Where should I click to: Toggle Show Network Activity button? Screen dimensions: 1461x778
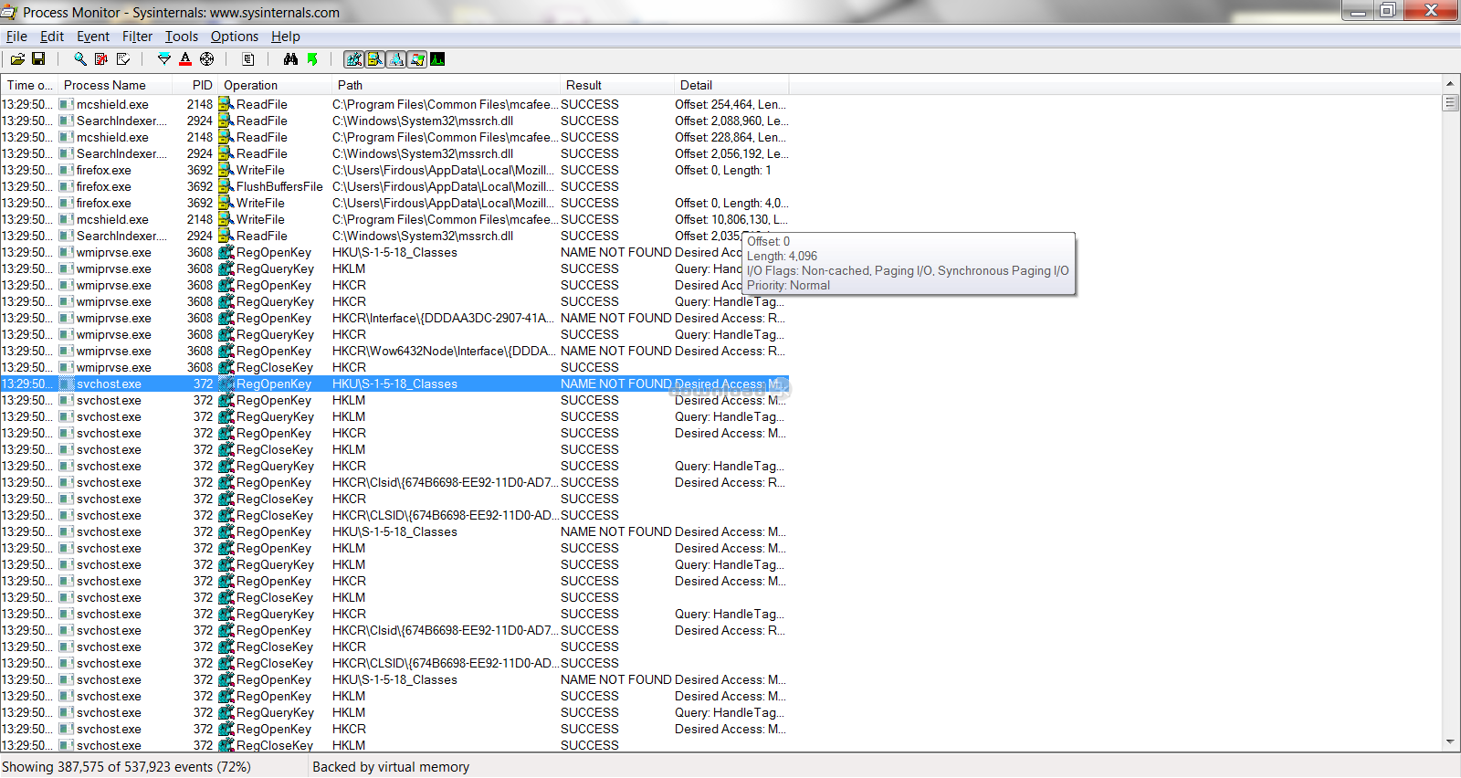[396, 59]
